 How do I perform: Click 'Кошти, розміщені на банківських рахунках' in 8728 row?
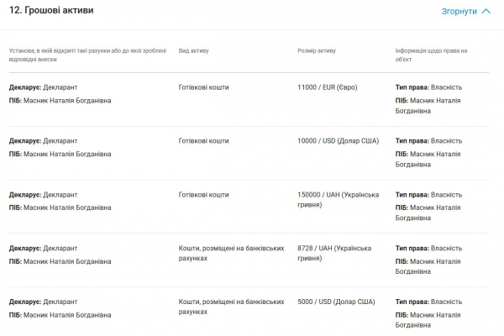pyautogui.click(x=232, y=253)
